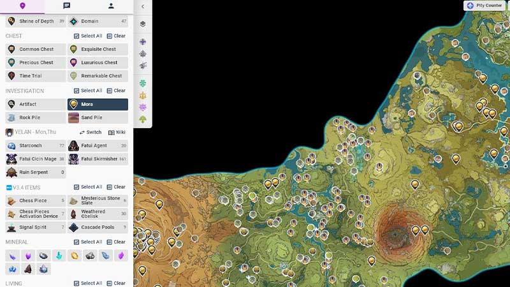Click the orange vertical toolbar icon
The image size is (510, 287).
click(143, 95)
